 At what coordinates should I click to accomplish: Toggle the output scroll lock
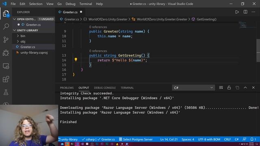point(229,88)
